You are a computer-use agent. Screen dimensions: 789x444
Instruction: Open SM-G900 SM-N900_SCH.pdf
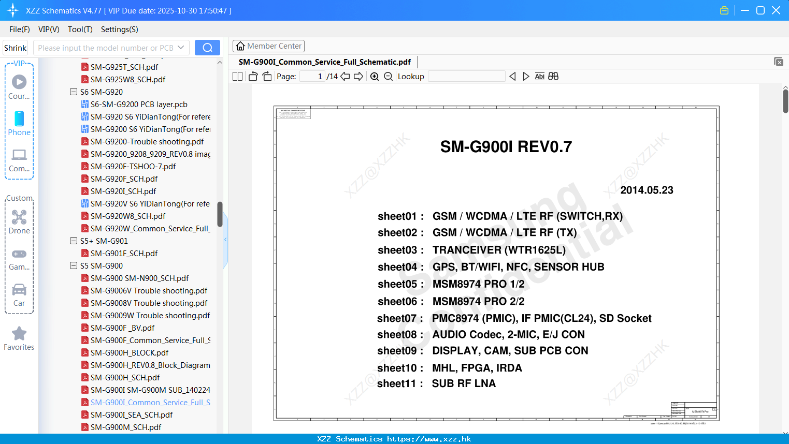(139, 278)
